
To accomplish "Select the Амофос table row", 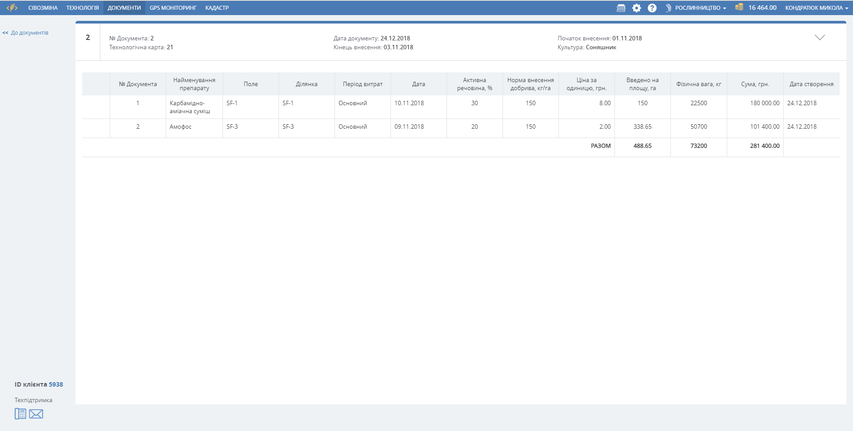I will [x=181, y=127].
